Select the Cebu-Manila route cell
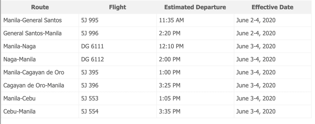 coord(19,111)
